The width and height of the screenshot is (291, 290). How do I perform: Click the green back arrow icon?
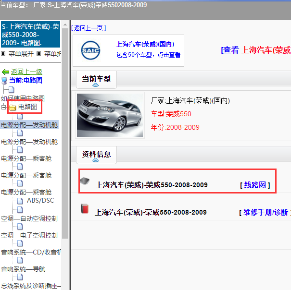[5, 72]
